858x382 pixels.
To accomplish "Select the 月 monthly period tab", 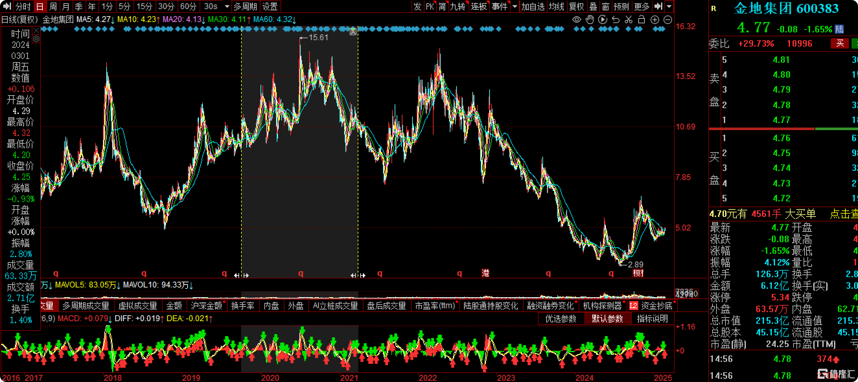I will 66,6.
